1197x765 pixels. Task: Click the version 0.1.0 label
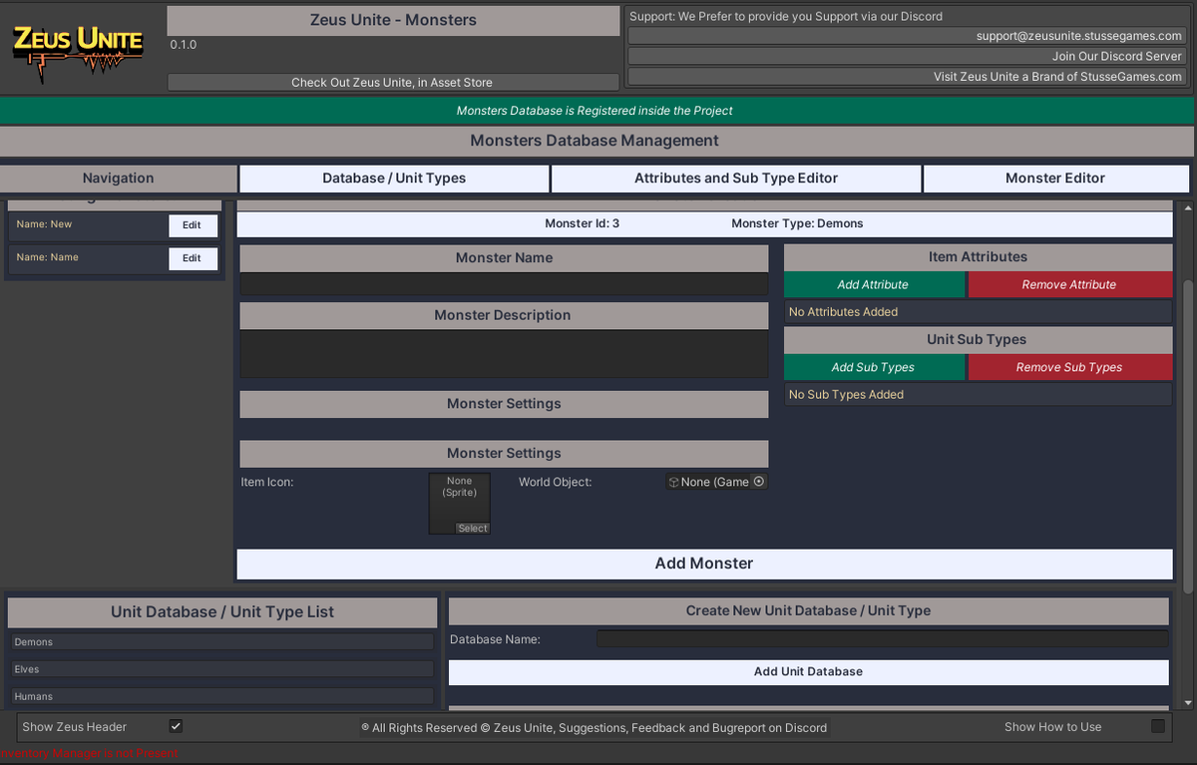(184, 45)
